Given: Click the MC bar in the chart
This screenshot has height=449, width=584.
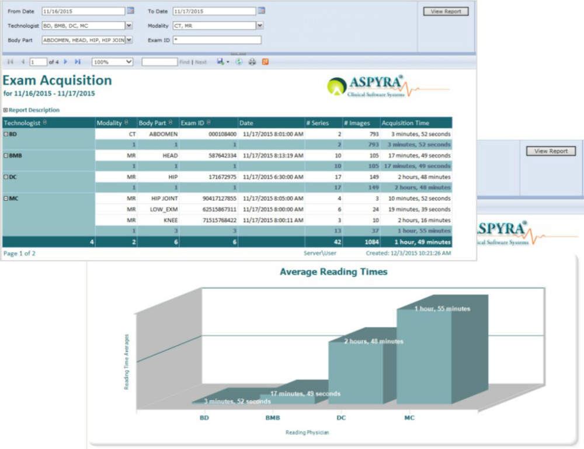Looking at the screenshot, I should [x=425, y=356].
